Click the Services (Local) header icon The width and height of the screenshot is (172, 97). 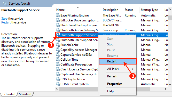(x=5, y=4)
